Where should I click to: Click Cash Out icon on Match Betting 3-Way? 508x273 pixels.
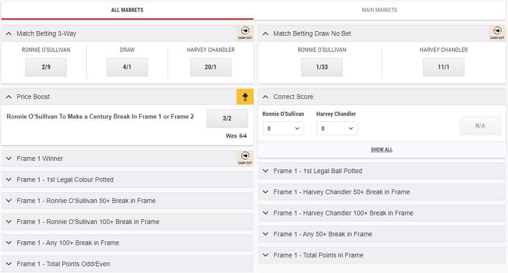245,33
